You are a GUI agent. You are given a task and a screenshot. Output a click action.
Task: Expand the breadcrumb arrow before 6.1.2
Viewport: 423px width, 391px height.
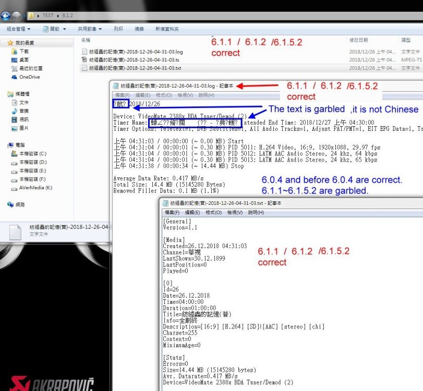coord(58,16)
